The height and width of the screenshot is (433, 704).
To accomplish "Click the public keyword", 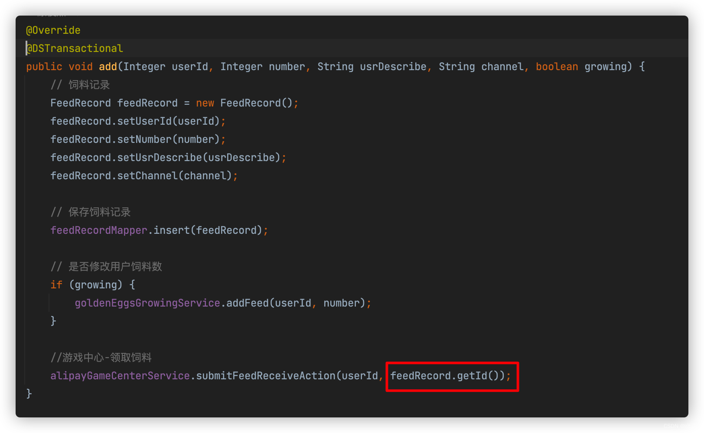I will [44, 67].
